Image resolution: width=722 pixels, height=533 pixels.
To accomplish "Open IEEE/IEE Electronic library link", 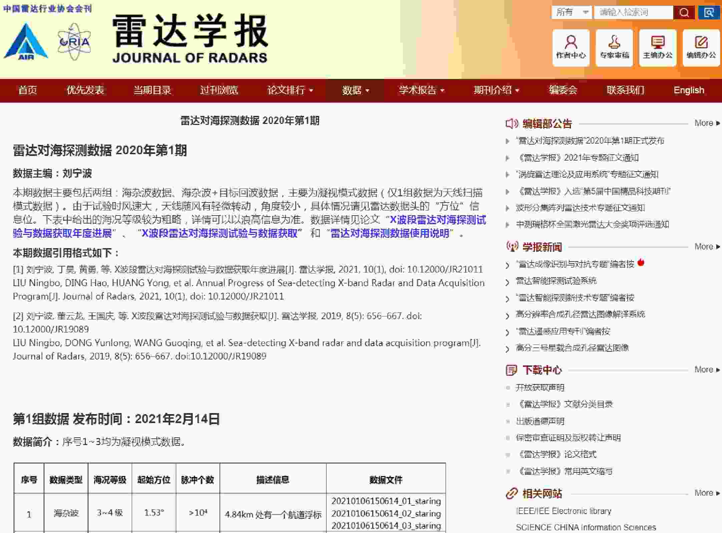I will click(x=563, y=511).
